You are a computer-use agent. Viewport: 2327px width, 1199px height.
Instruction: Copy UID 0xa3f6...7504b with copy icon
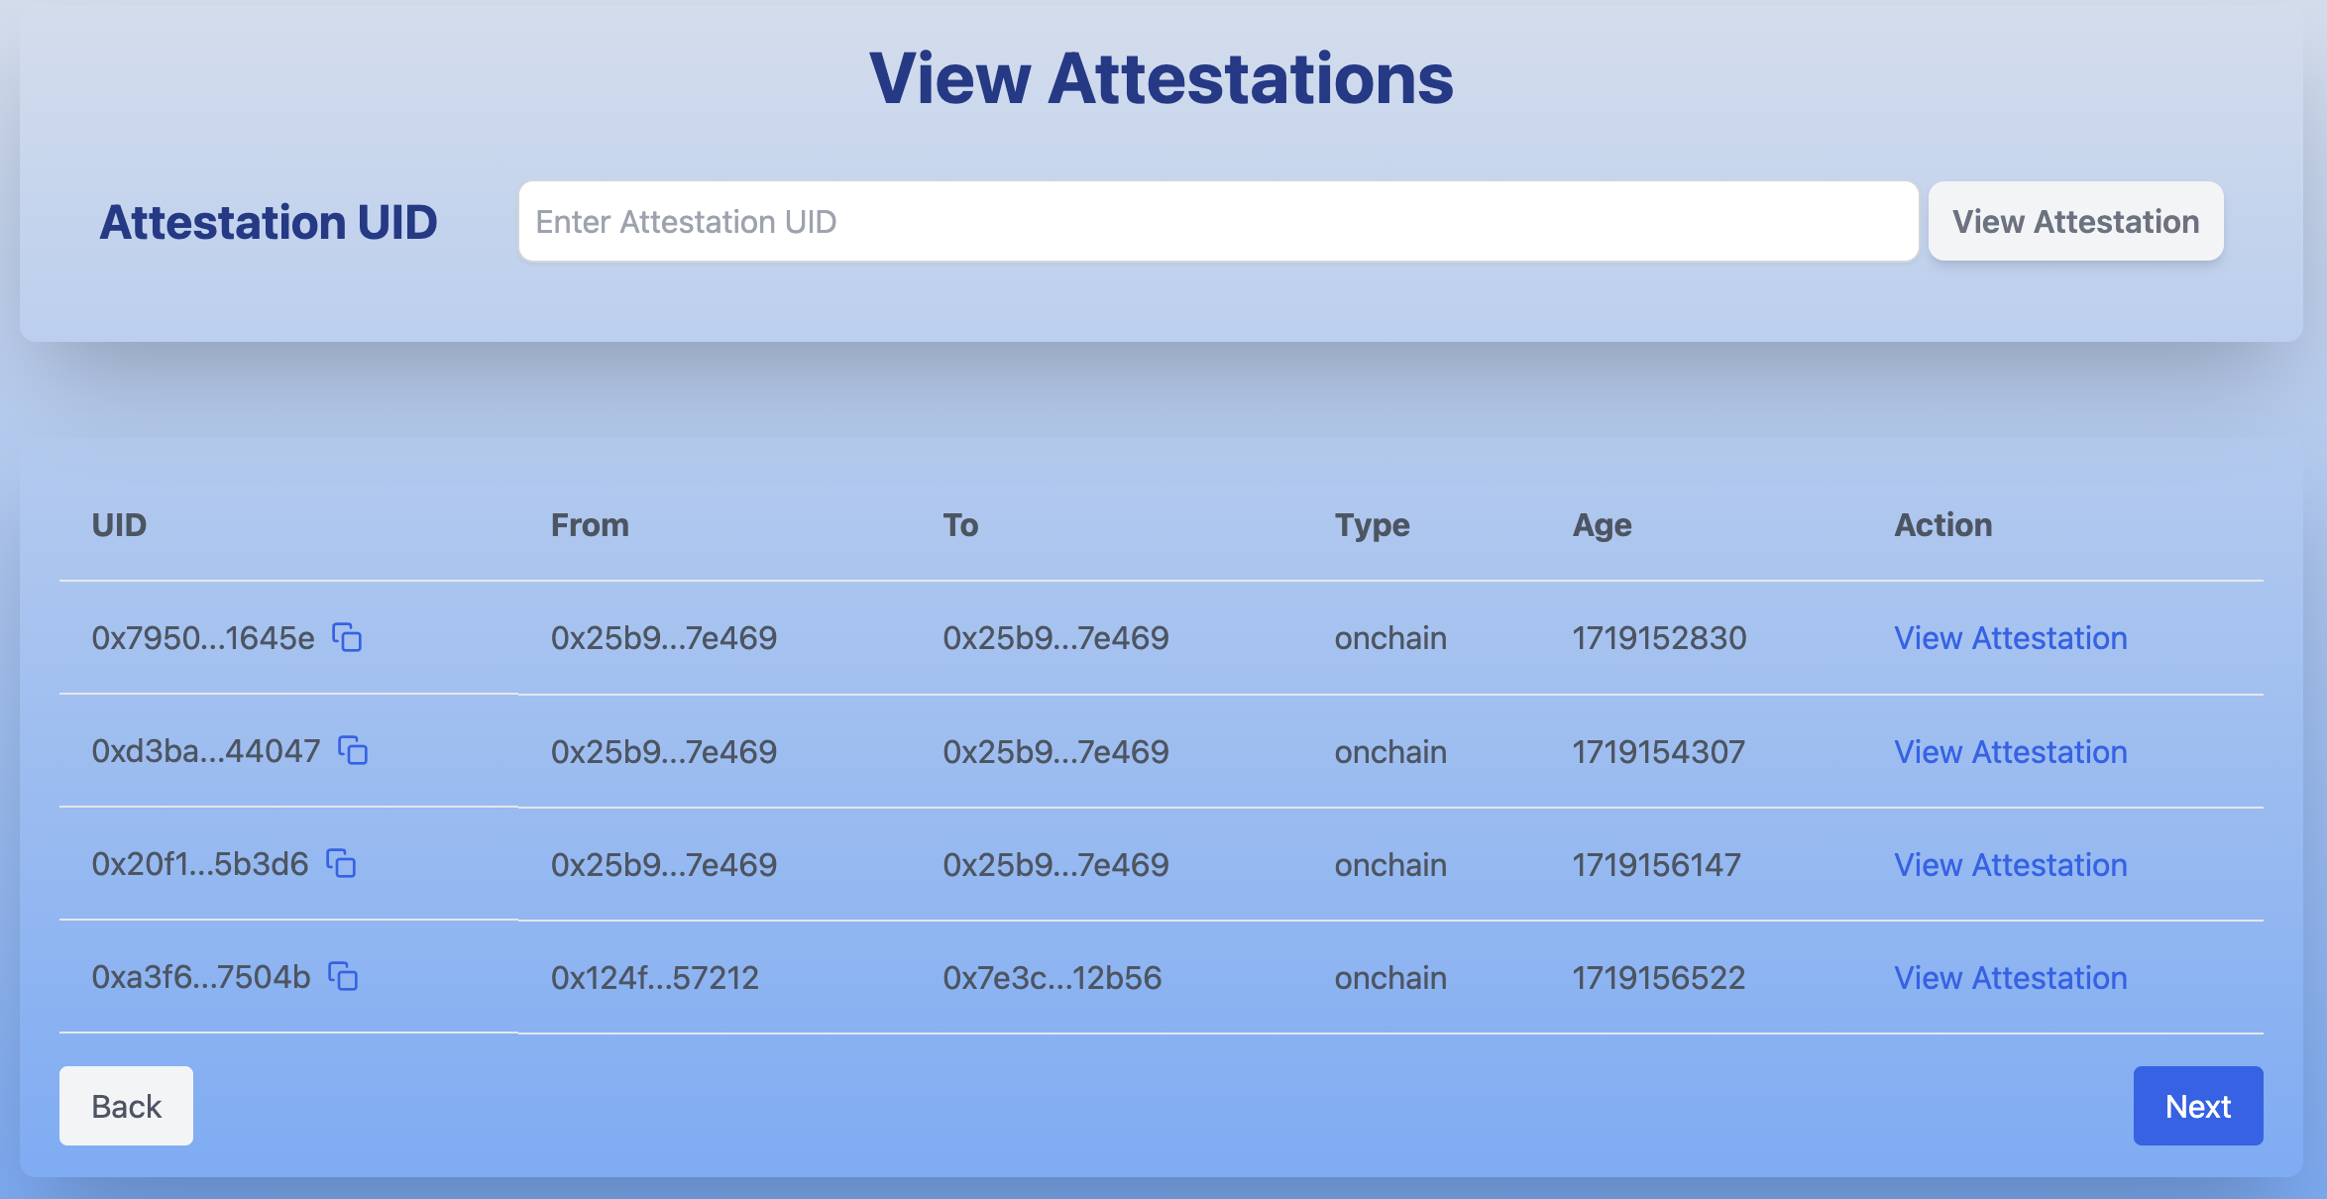[343, 977]
